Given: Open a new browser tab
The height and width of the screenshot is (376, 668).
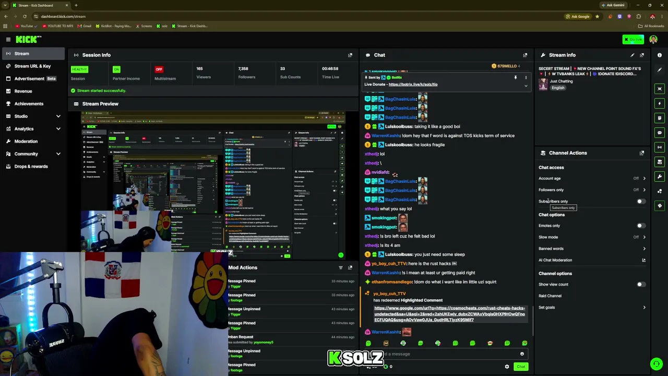Looking at the screenshot, I should tap(76, 5).
